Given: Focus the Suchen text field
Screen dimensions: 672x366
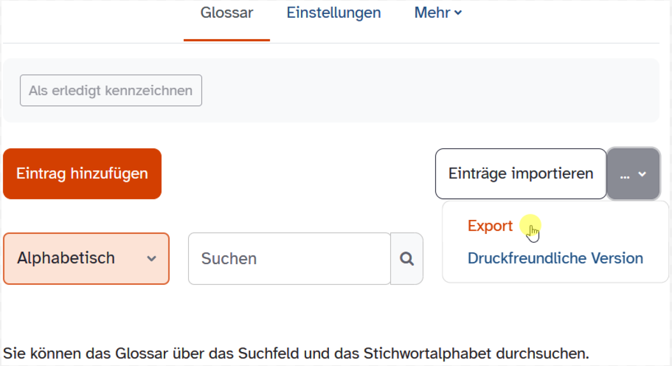Looking at the screenshot, I should click(289, 259).
